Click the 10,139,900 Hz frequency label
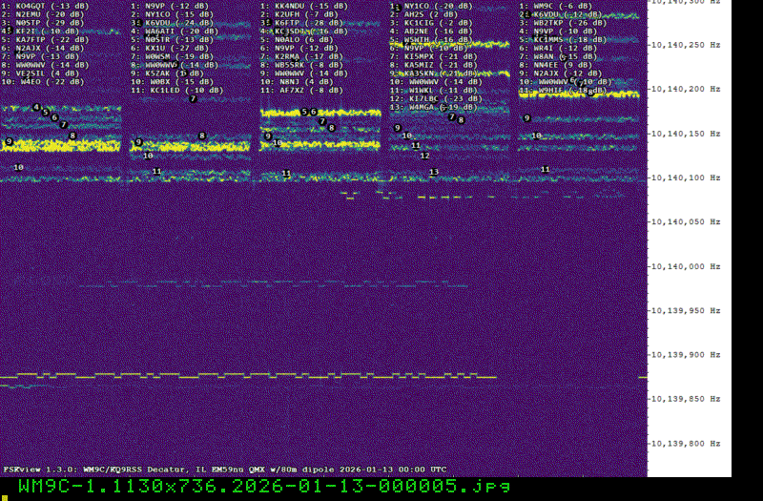The width and height of the screenshot is (763, 501). click(689, 355)
